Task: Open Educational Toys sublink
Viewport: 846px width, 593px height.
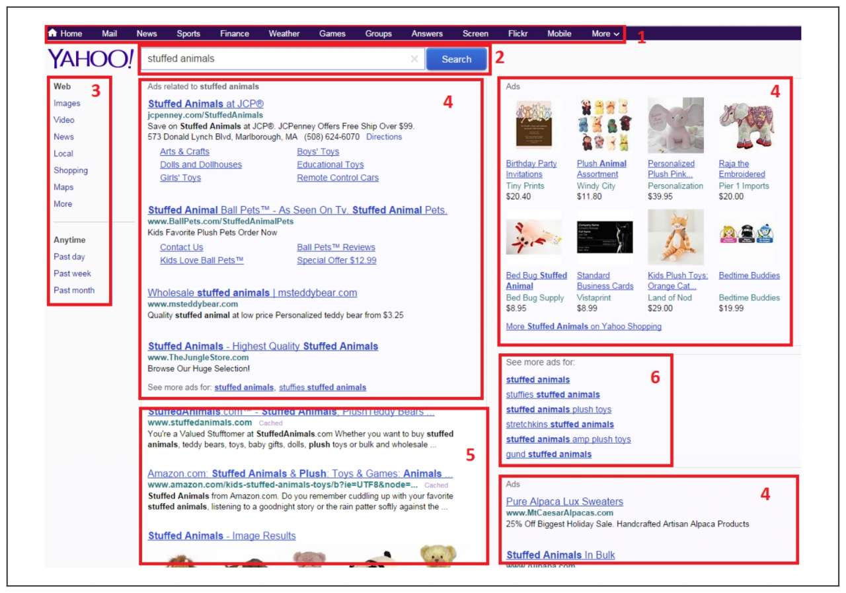Action: pyautogui.click(x=330, y=164)
